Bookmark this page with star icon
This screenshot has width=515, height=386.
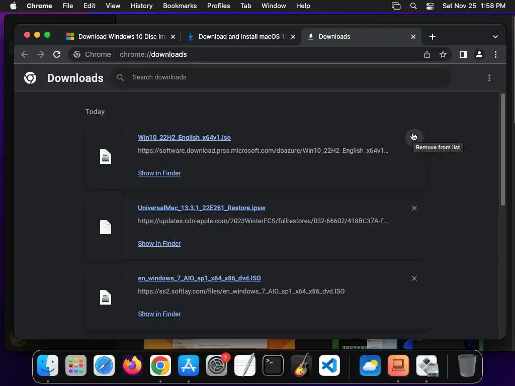443,54
